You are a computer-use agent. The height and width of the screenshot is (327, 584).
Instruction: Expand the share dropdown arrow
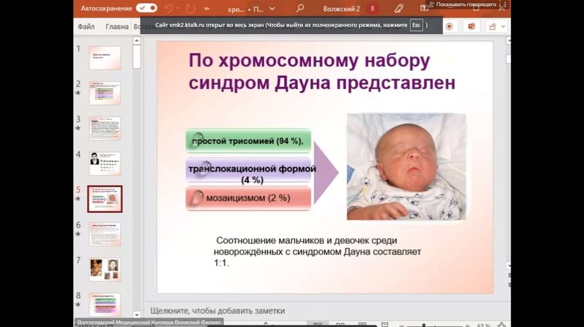click(x=503, y=27)
